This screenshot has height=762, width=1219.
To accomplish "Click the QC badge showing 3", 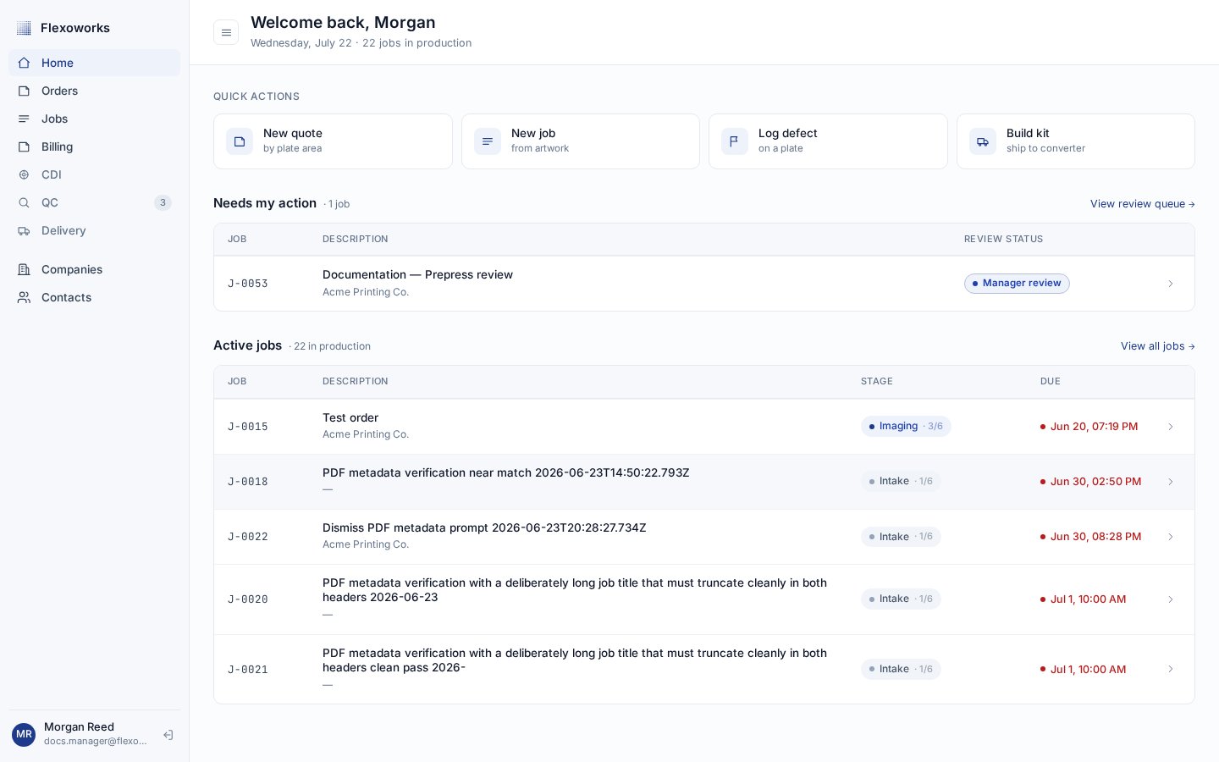I will click(x=163, y=202).
